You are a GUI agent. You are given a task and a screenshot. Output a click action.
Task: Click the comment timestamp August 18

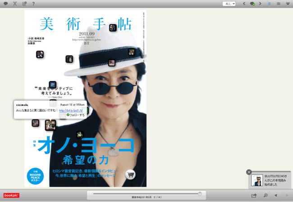[72, 105]
